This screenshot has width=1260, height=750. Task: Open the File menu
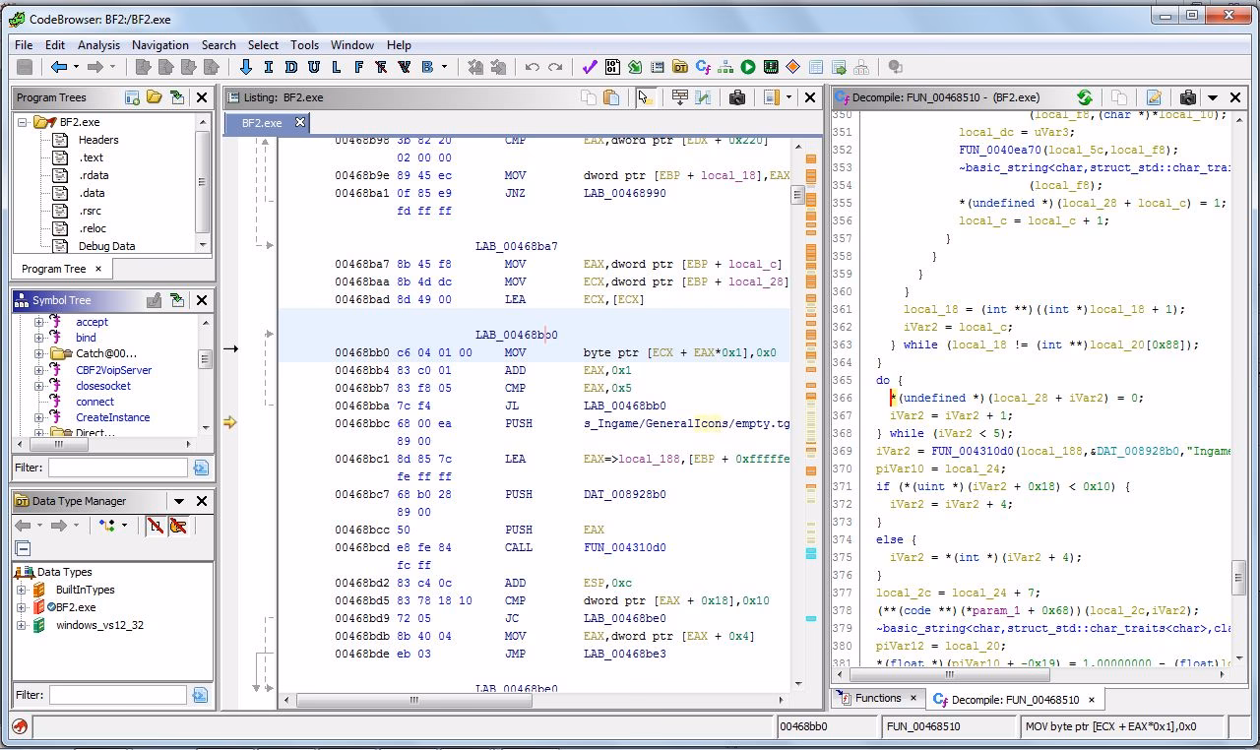tap(24, 45)
